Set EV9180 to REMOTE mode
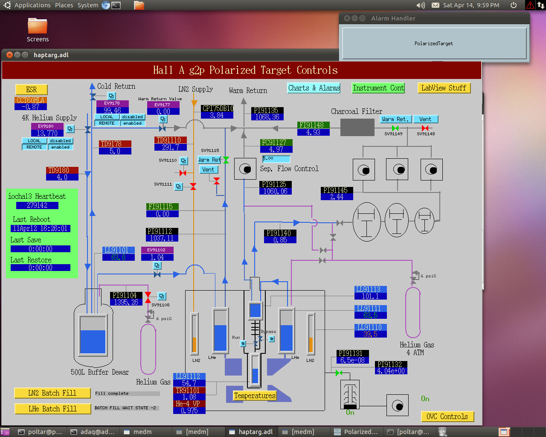The width and height of the screenshot is (546, 437). click(34, 147)
